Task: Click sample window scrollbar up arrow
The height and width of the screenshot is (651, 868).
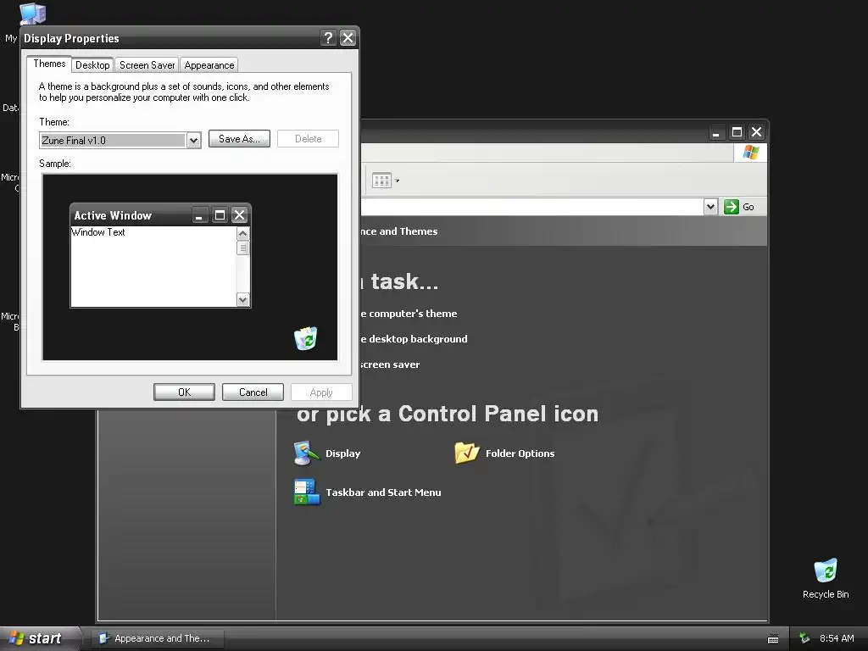Action: coord(242,234)
